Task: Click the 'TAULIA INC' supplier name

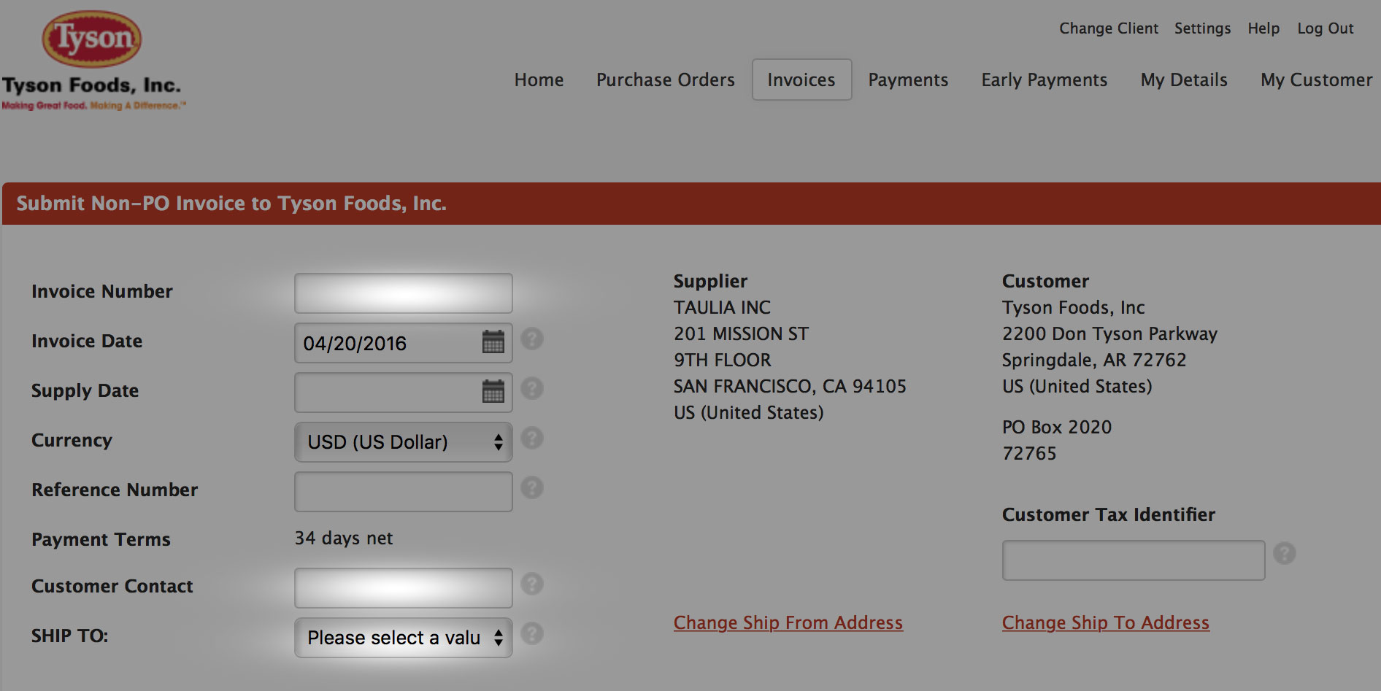Action: coord(722,308)
